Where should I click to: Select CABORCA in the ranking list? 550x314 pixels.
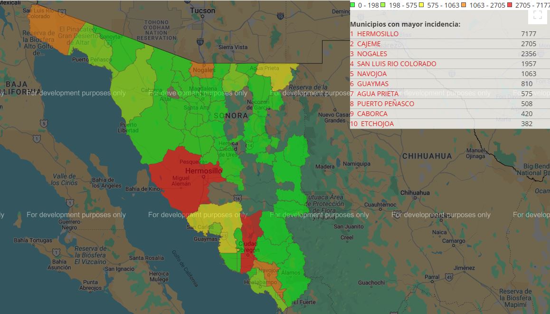(372, 114)
